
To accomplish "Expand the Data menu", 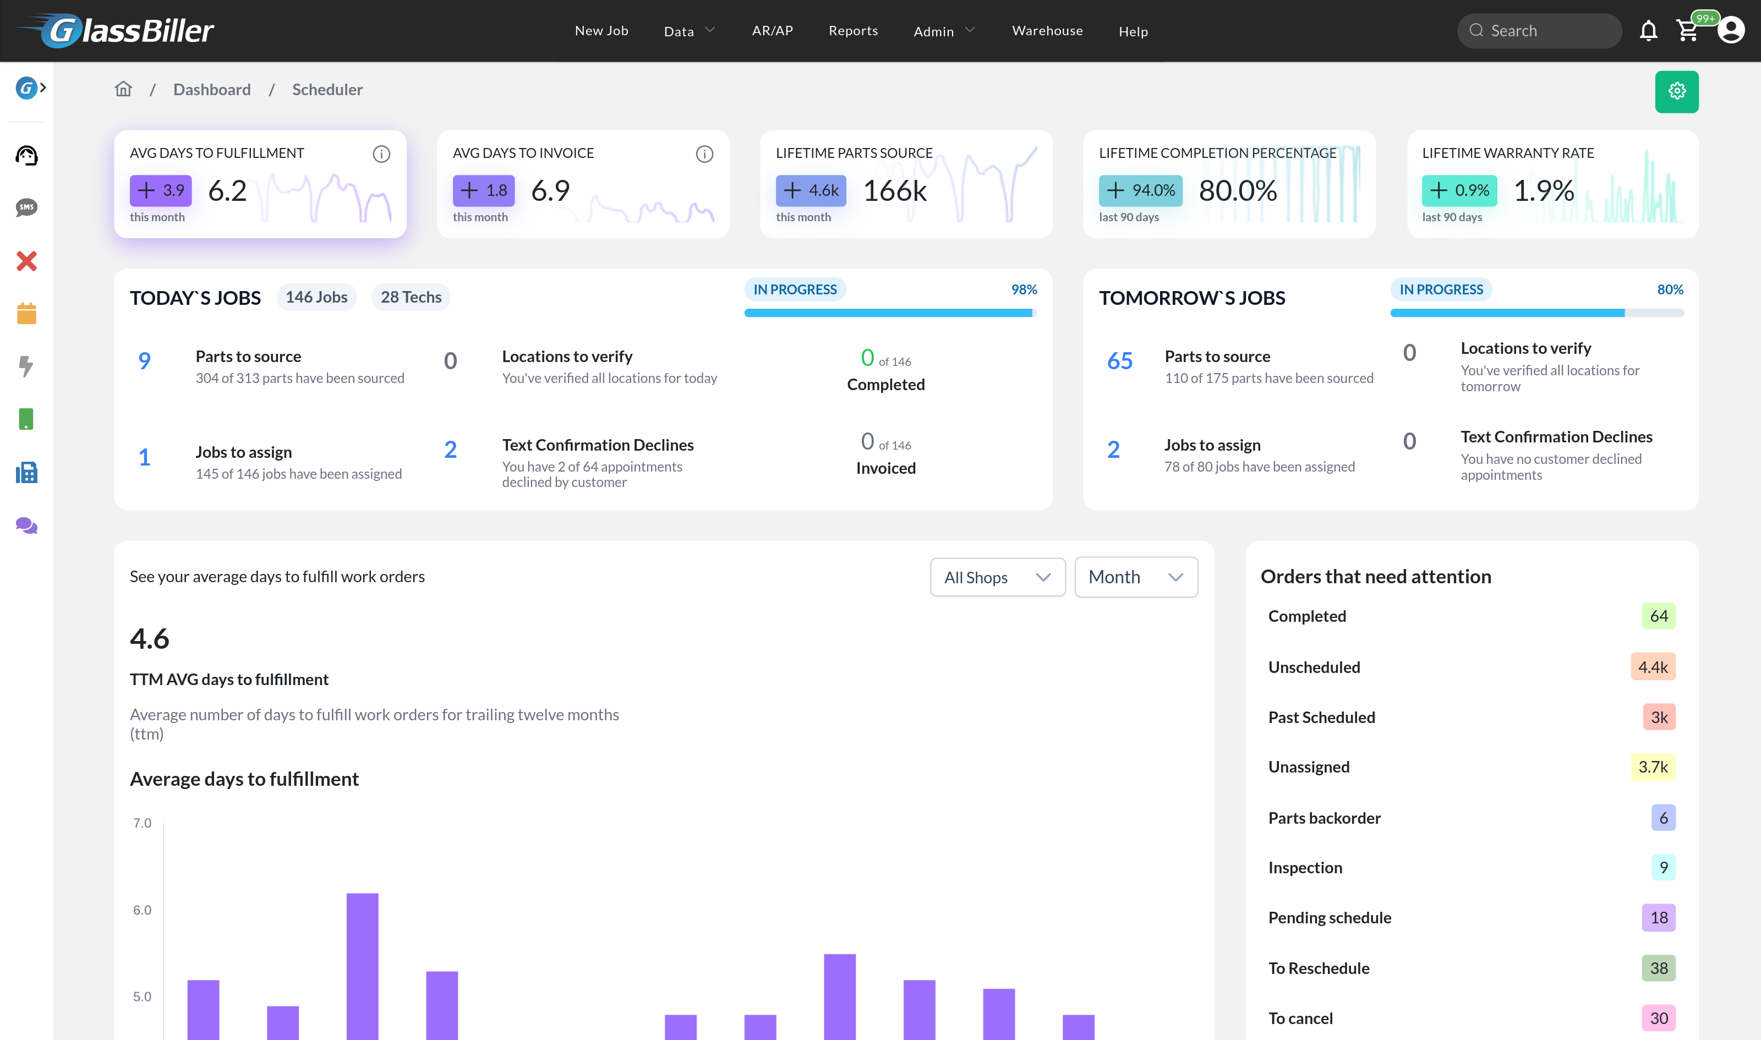I will 689,31.
